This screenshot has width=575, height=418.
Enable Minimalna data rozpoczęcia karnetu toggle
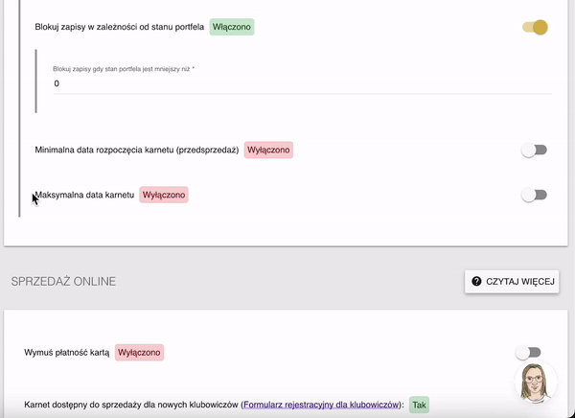pyautogui.click(x=534, y=151)
